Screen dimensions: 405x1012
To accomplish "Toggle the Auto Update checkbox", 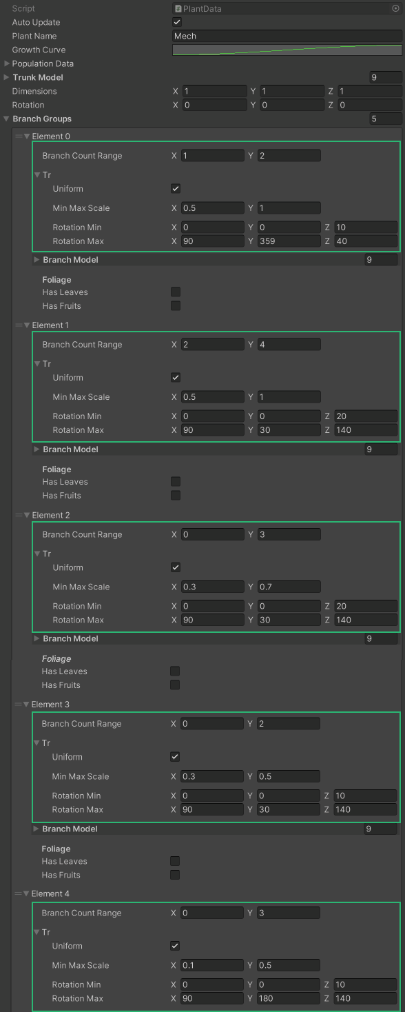I will 177,22.
